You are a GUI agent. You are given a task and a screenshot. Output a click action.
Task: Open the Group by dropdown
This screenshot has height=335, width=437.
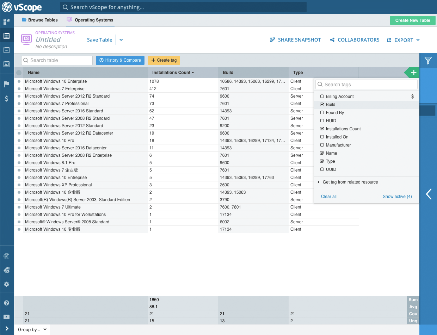click(x=32, y=330)
